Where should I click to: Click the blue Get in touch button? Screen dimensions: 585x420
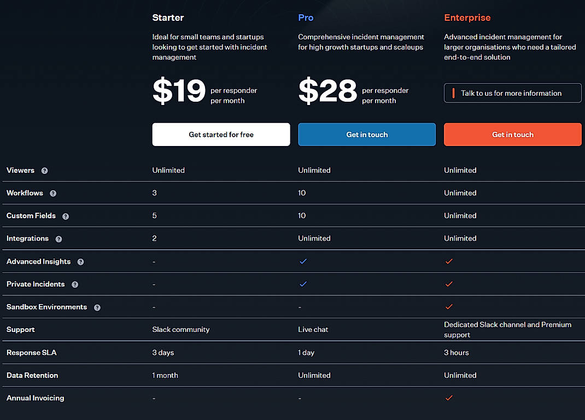(x=367, y=135)
